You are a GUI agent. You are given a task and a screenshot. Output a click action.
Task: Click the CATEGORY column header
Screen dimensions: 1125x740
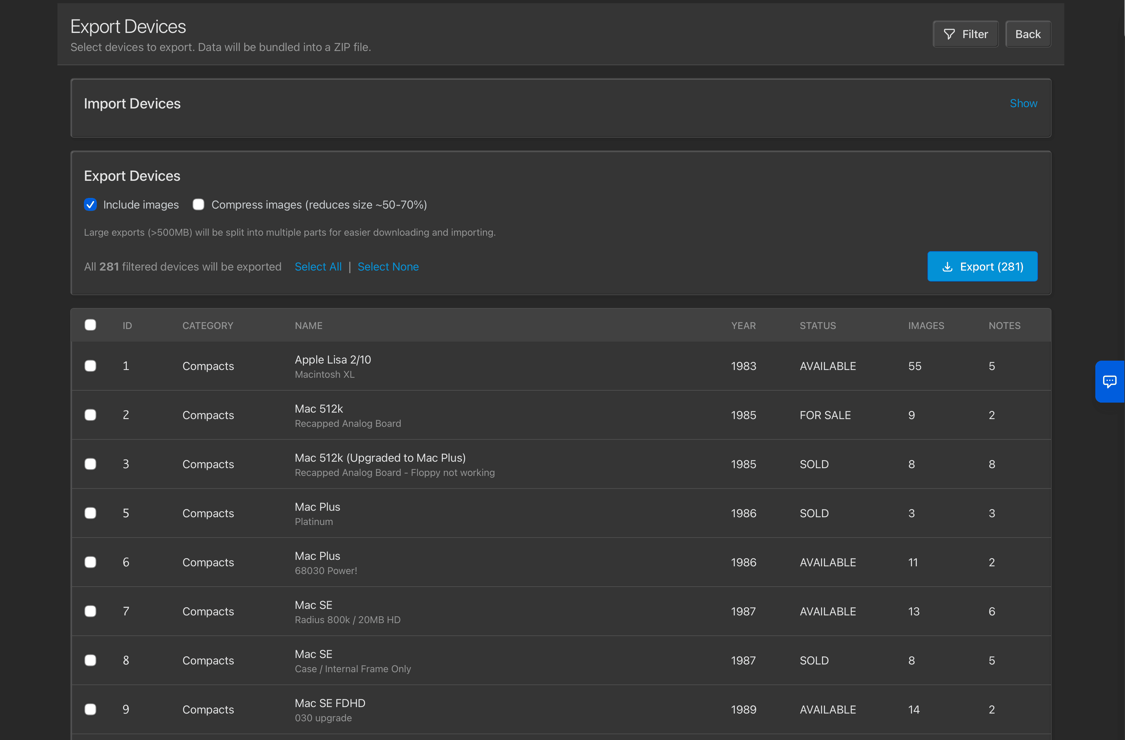pyautogui.click(x=208, y=326)
